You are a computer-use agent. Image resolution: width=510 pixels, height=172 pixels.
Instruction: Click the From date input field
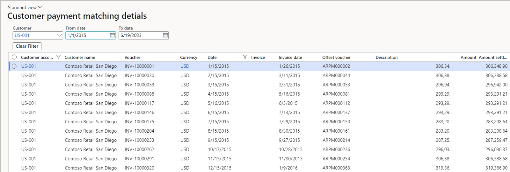tap(88, 35)
